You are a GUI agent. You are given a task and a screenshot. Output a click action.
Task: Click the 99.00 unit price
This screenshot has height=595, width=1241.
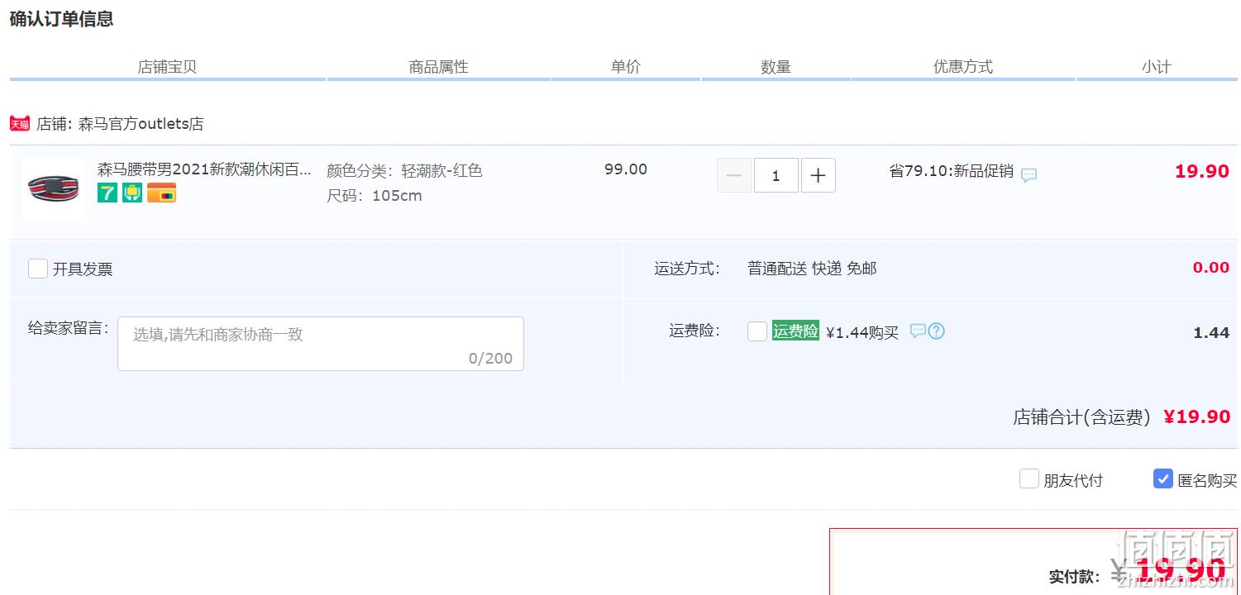tap(626, 169)
